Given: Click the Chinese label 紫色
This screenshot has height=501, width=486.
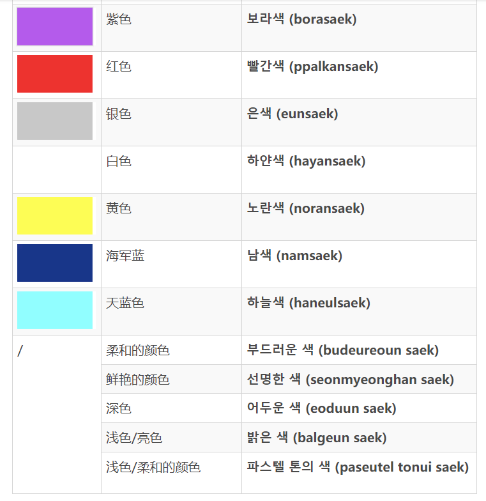Looking at the screenshot, I should (119, 19).
